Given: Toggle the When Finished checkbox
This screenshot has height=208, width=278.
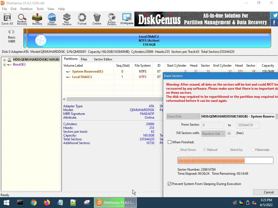Looking at the screenshot, I should pos(169,142).
